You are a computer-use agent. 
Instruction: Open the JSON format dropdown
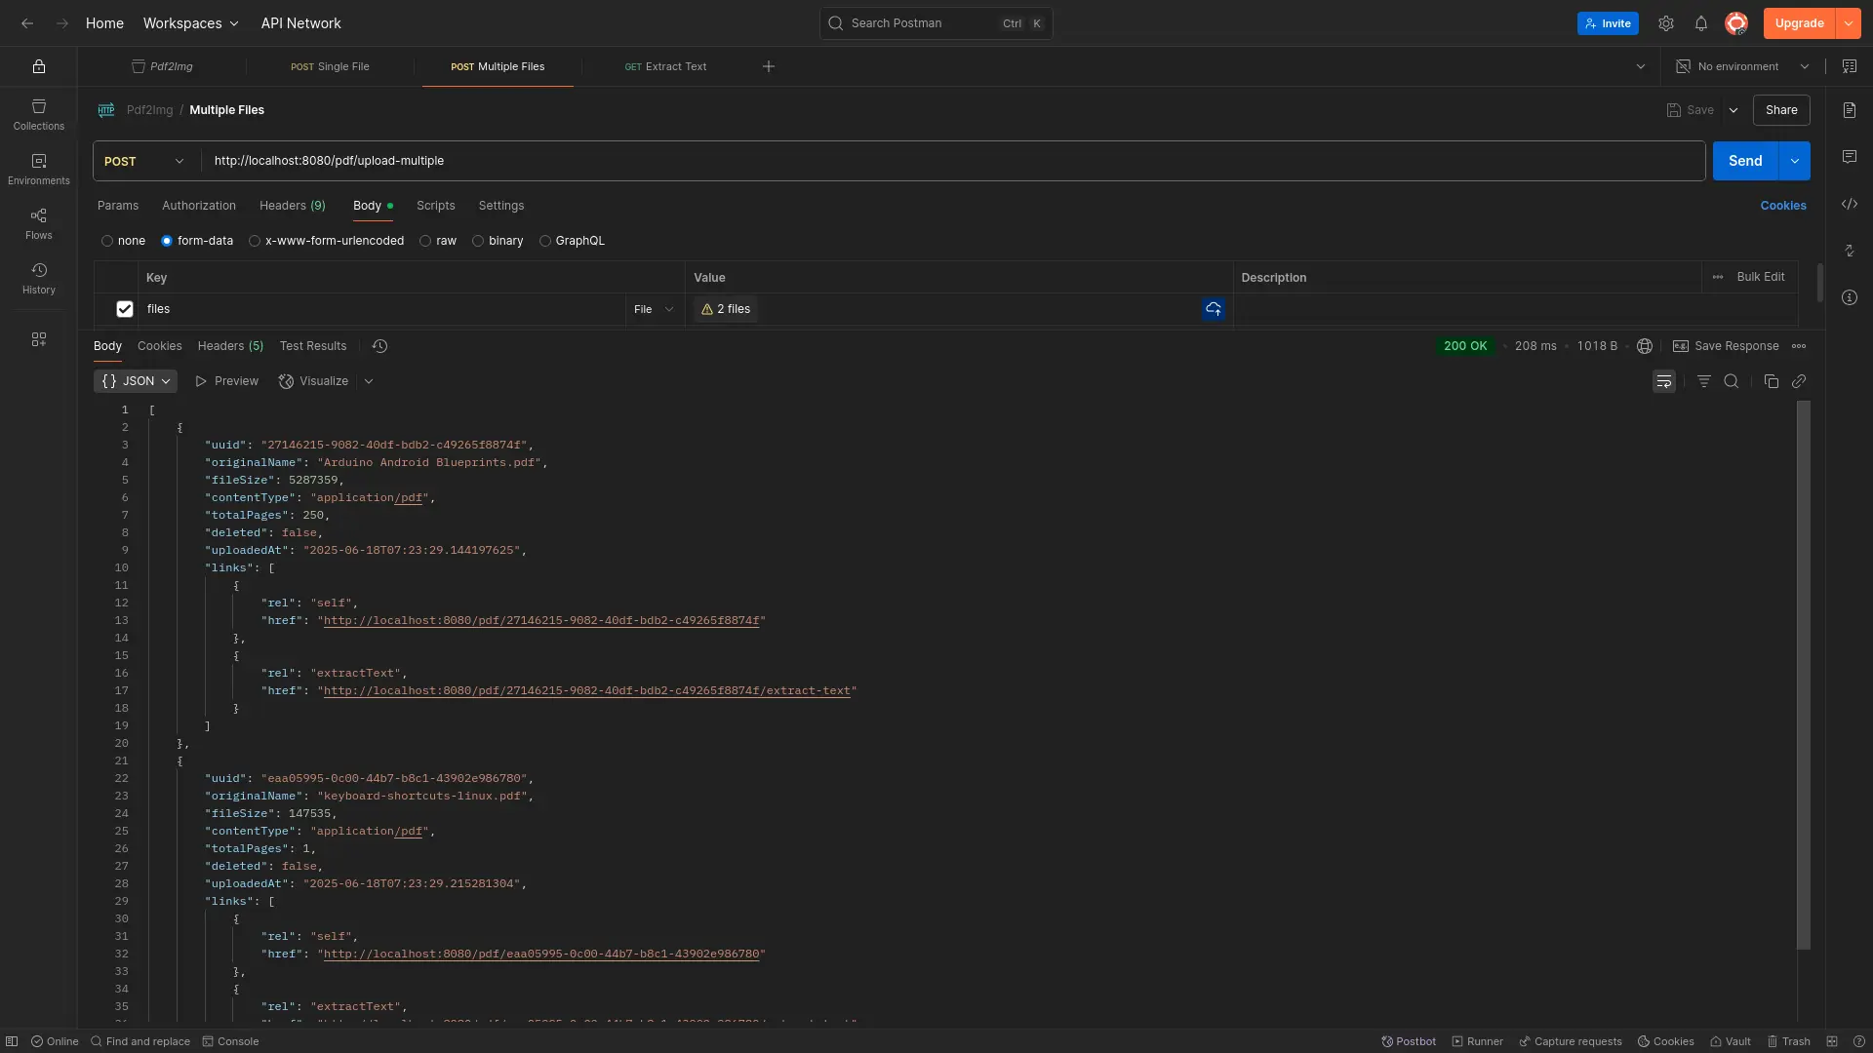(x=136, y=381)
